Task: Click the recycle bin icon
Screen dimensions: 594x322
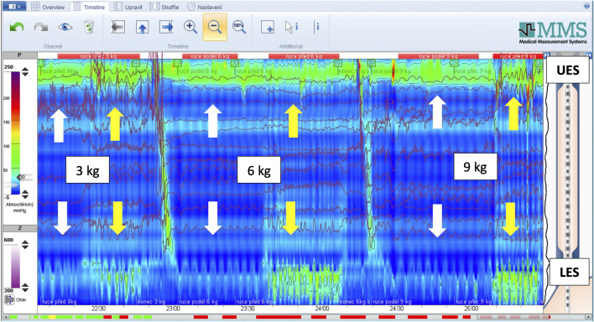Action: point(89,27)
